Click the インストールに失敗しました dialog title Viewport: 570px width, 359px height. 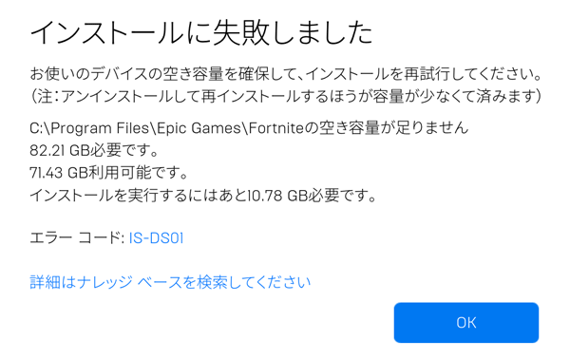(x=201, y=32)
